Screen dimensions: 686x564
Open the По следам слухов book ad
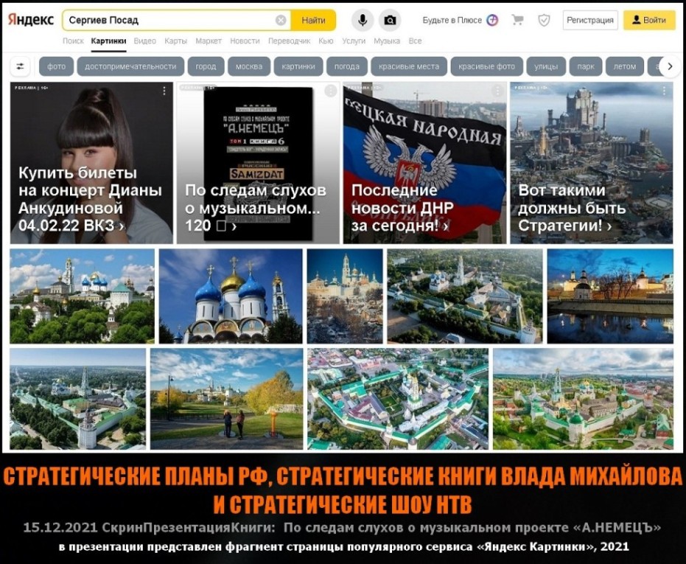coord(258,162)
